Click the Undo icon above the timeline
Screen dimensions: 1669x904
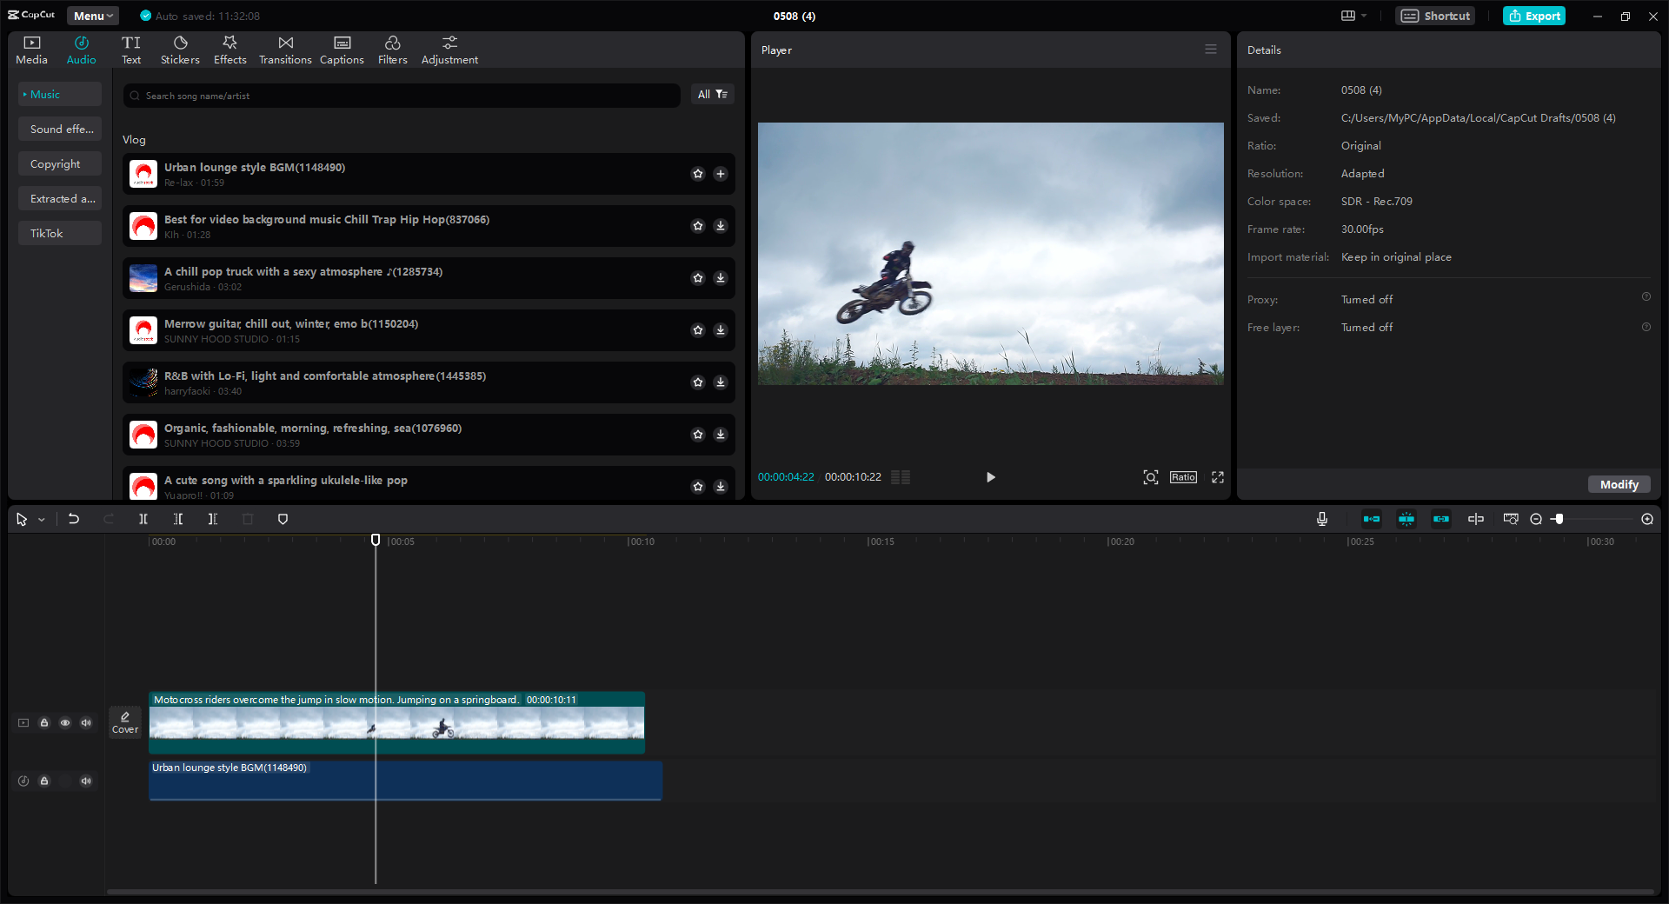pyautogui.click(x=73, y=519)
